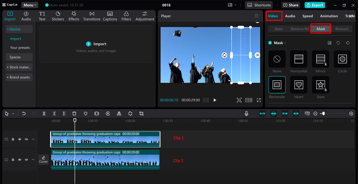Click the timeline zoom-out magnifier

point(315,114)
